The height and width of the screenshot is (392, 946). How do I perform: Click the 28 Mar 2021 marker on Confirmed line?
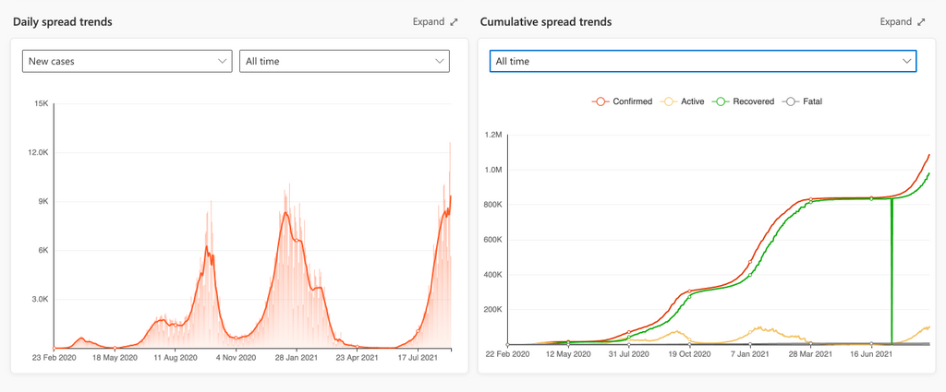tap(810, 199)
